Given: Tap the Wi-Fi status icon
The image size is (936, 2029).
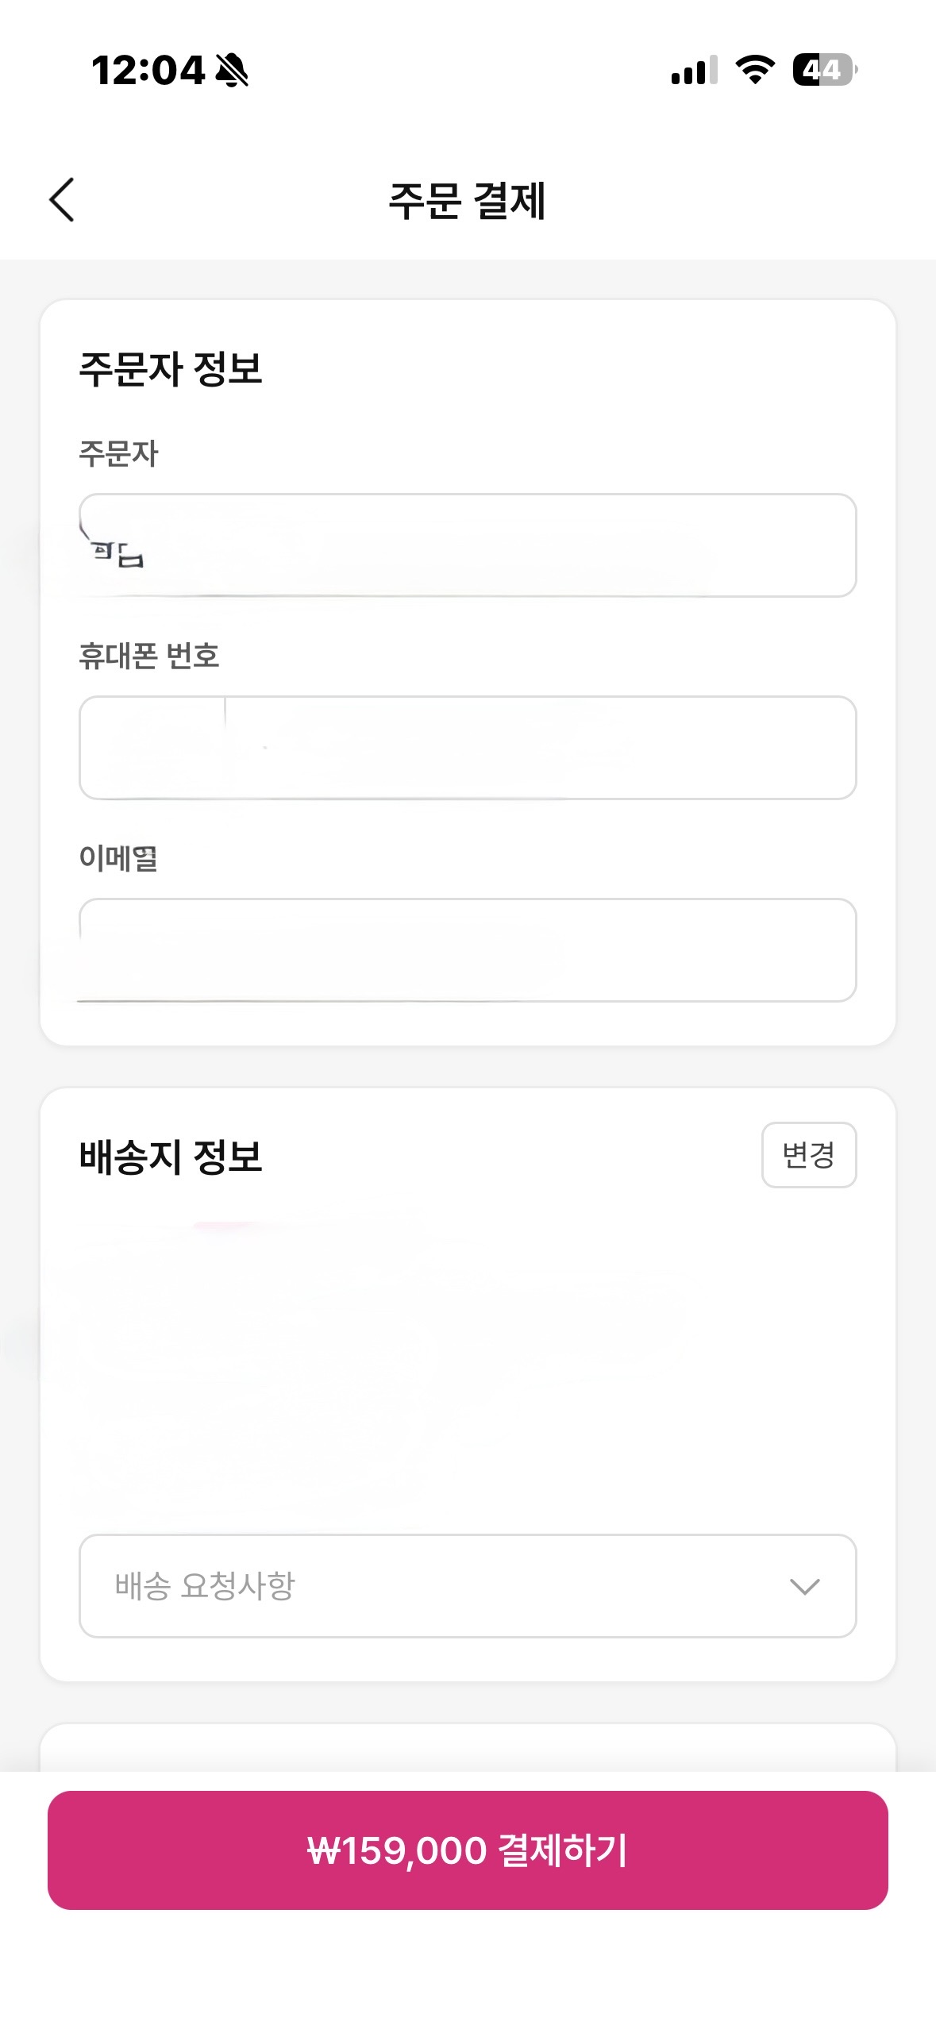Looking at the screenshot, I should click(755, 70).
